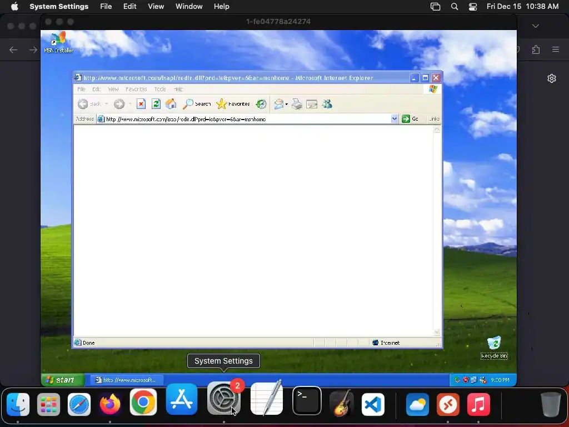Open the Remote Desktop app in Dock
Screen dimensions: 569x427
pos(448,404)
